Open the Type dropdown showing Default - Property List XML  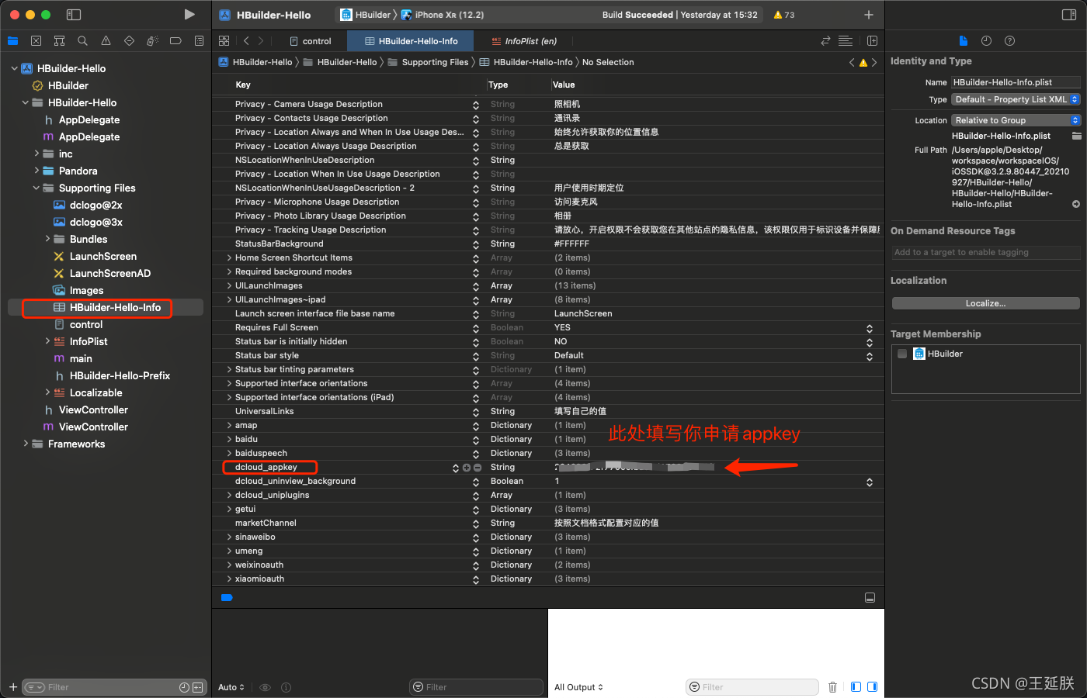click(1016, 99)
